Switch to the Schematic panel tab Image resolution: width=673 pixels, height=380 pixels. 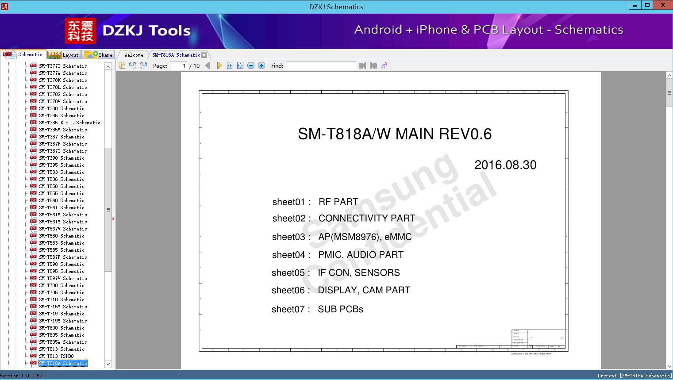(23, 54)
